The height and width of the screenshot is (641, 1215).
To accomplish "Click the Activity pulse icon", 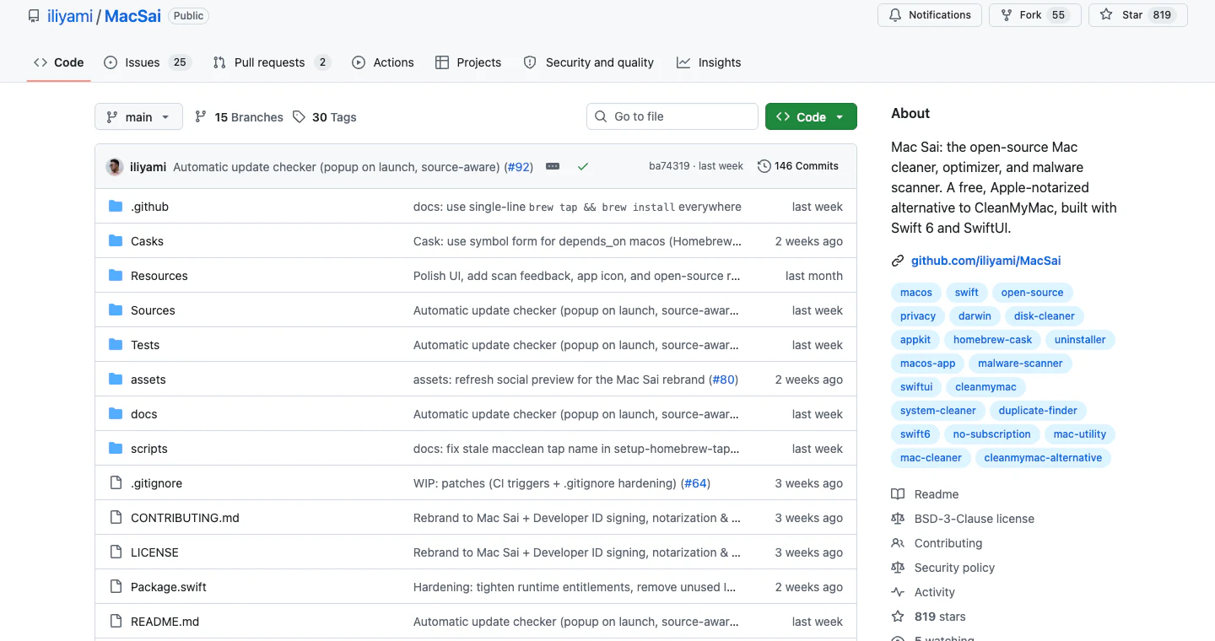I will (898, 592).
